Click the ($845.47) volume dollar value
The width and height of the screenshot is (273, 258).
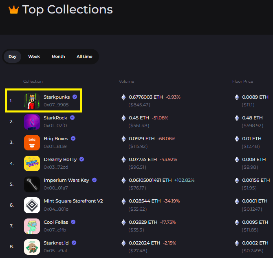pyautogui.click(x=139, y=105)
